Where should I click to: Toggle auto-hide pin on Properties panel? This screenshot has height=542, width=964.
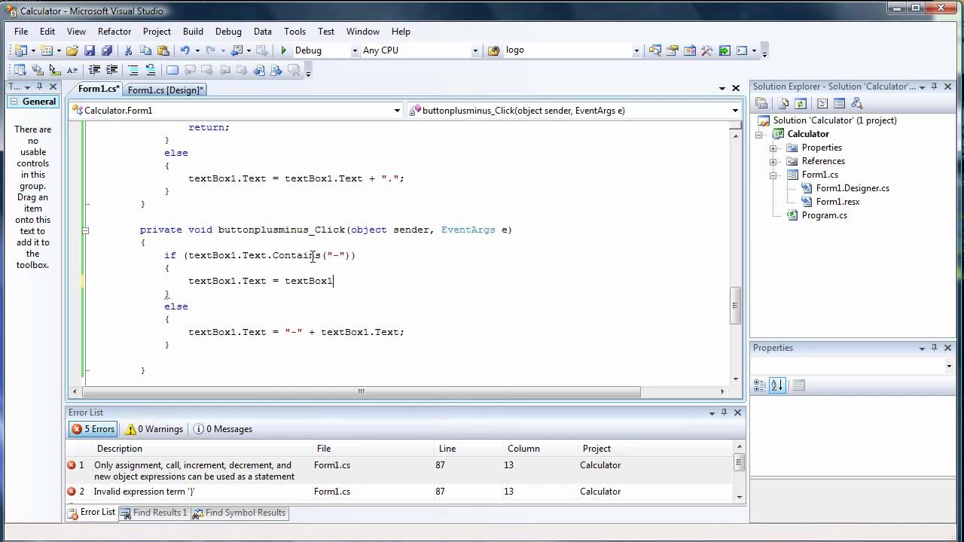[935, 348]
